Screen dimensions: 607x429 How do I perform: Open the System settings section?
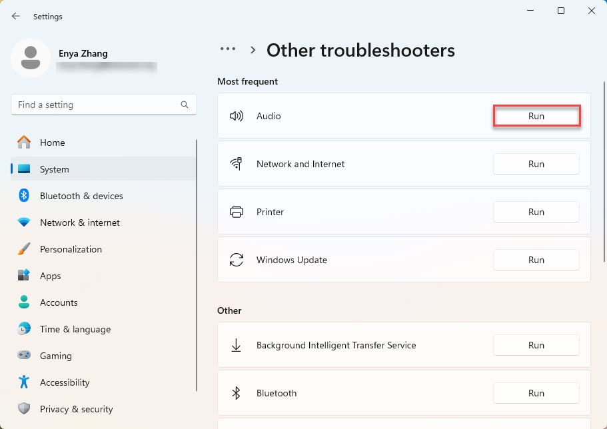pos(54,169)
